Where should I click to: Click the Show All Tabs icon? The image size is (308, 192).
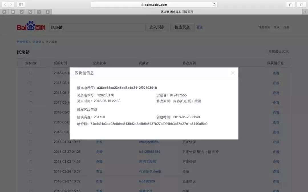pos(301,5)
